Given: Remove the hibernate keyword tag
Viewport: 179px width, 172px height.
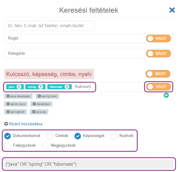Looking at the screenshot, I should point(67,87).
